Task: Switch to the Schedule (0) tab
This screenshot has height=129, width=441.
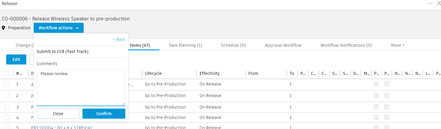Action: point(233,45)
